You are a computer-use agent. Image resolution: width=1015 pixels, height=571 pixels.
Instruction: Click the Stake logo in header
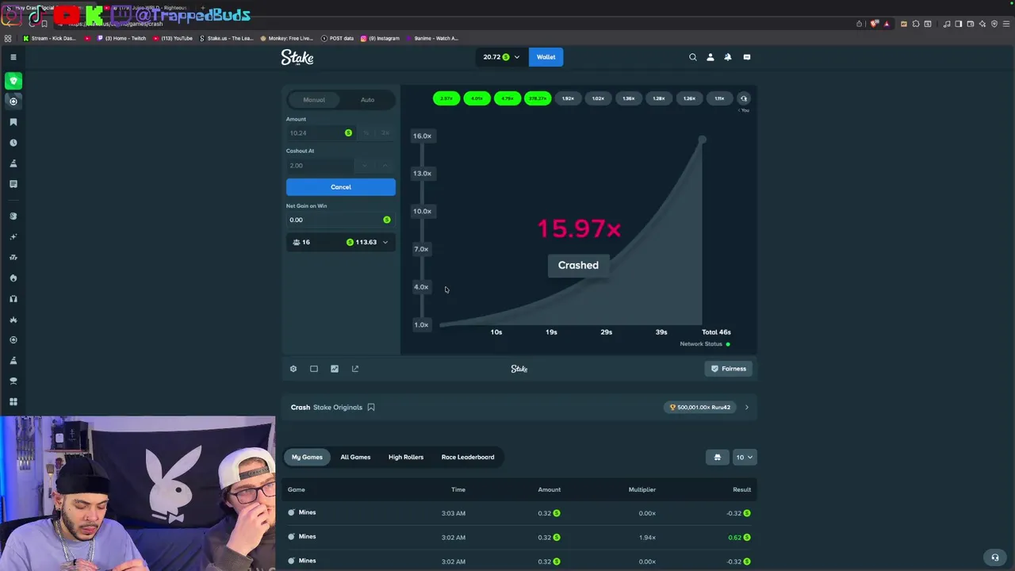tap(297, 57)
